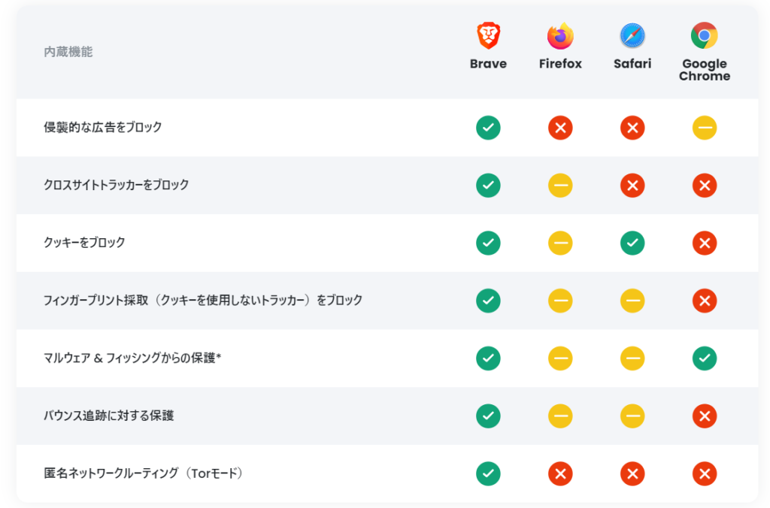Click Brave's green check in Torモード row
The image size is (770, 508).
click(x=488, y=473)
